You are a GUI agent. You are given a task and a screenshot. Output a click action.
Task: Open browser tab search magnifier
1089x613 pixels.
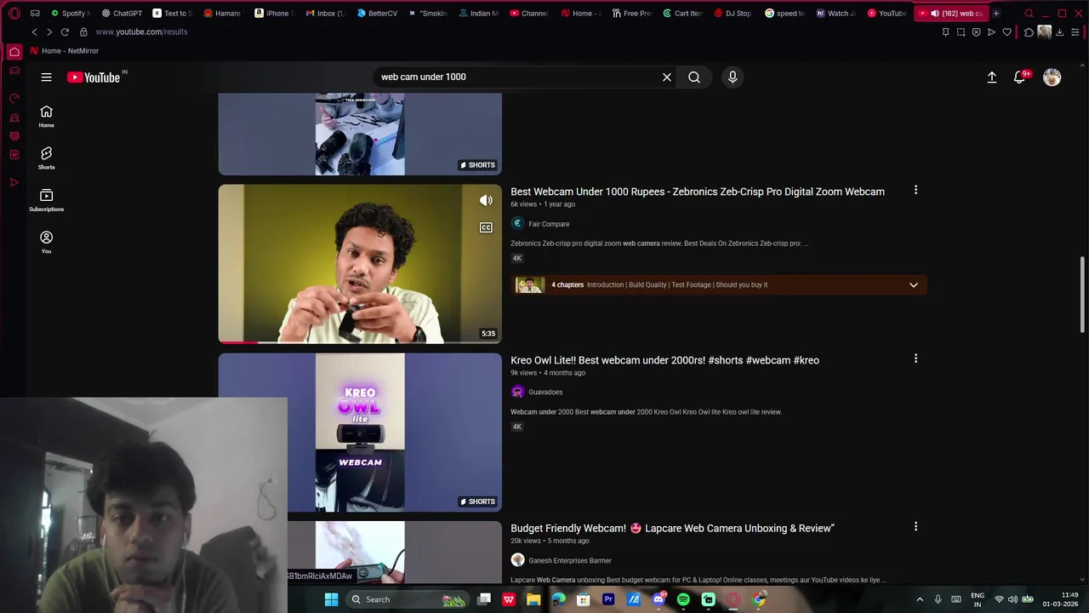coord(1029,14)
